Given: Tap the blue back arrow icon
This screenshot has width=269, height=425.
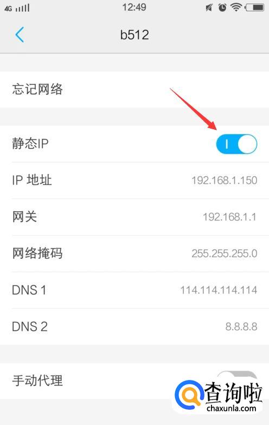Looking at the screenshot, I should [20, 35].
